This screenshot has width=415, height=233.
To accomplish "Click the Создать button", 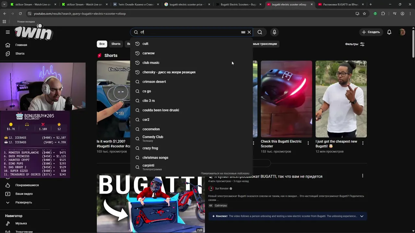I will 371,32.
